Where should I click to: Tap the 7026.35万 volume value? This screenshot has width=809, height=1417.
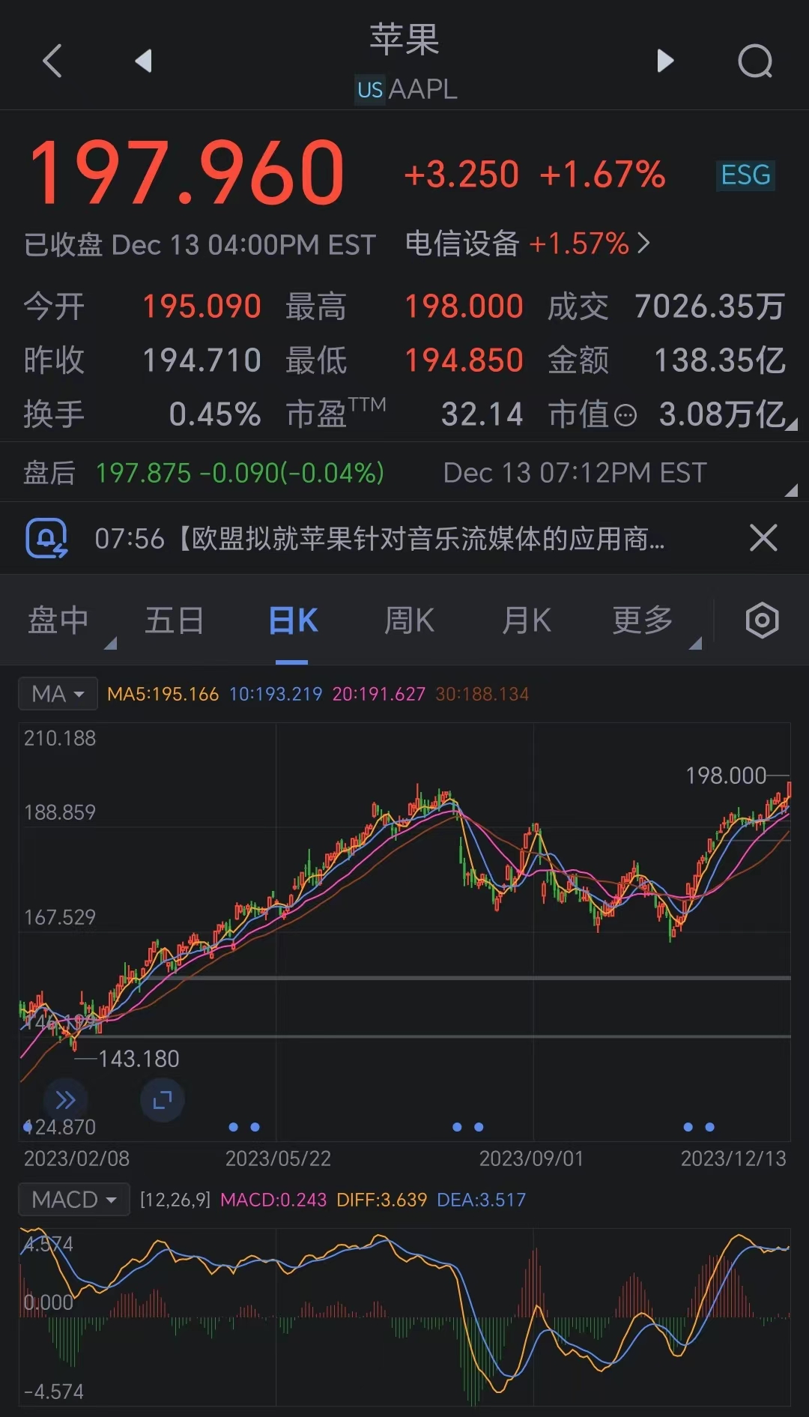point(710,306)
